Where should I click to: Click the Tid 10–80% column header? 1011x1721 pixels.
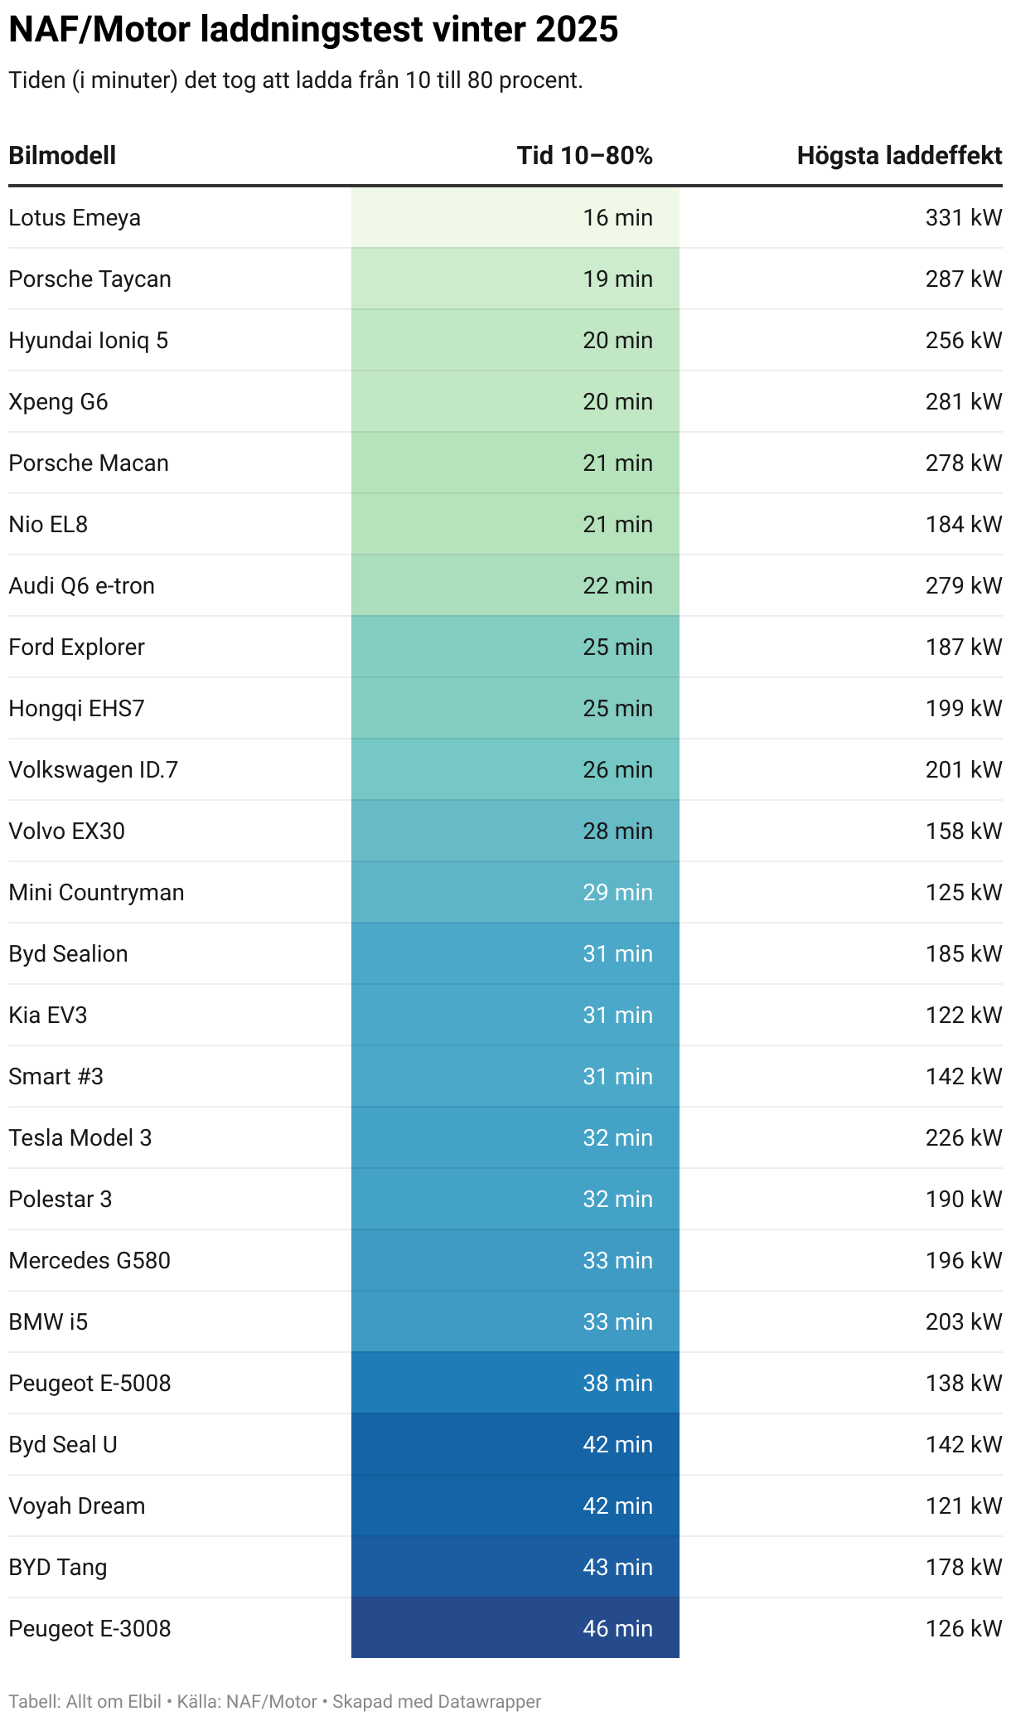(x=584, y=156)
